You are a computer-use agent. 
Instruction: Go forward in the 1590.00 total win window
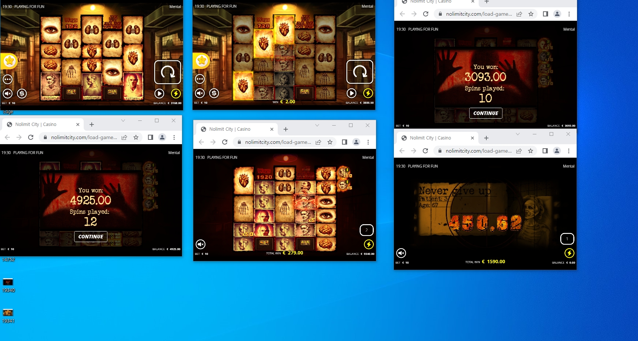(414, 151)
